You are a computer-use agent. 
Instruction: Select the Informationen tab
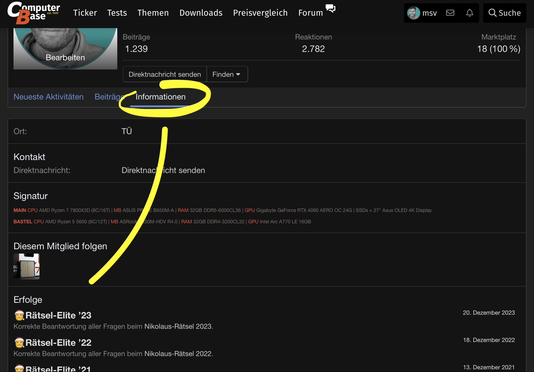click(161, 97)
